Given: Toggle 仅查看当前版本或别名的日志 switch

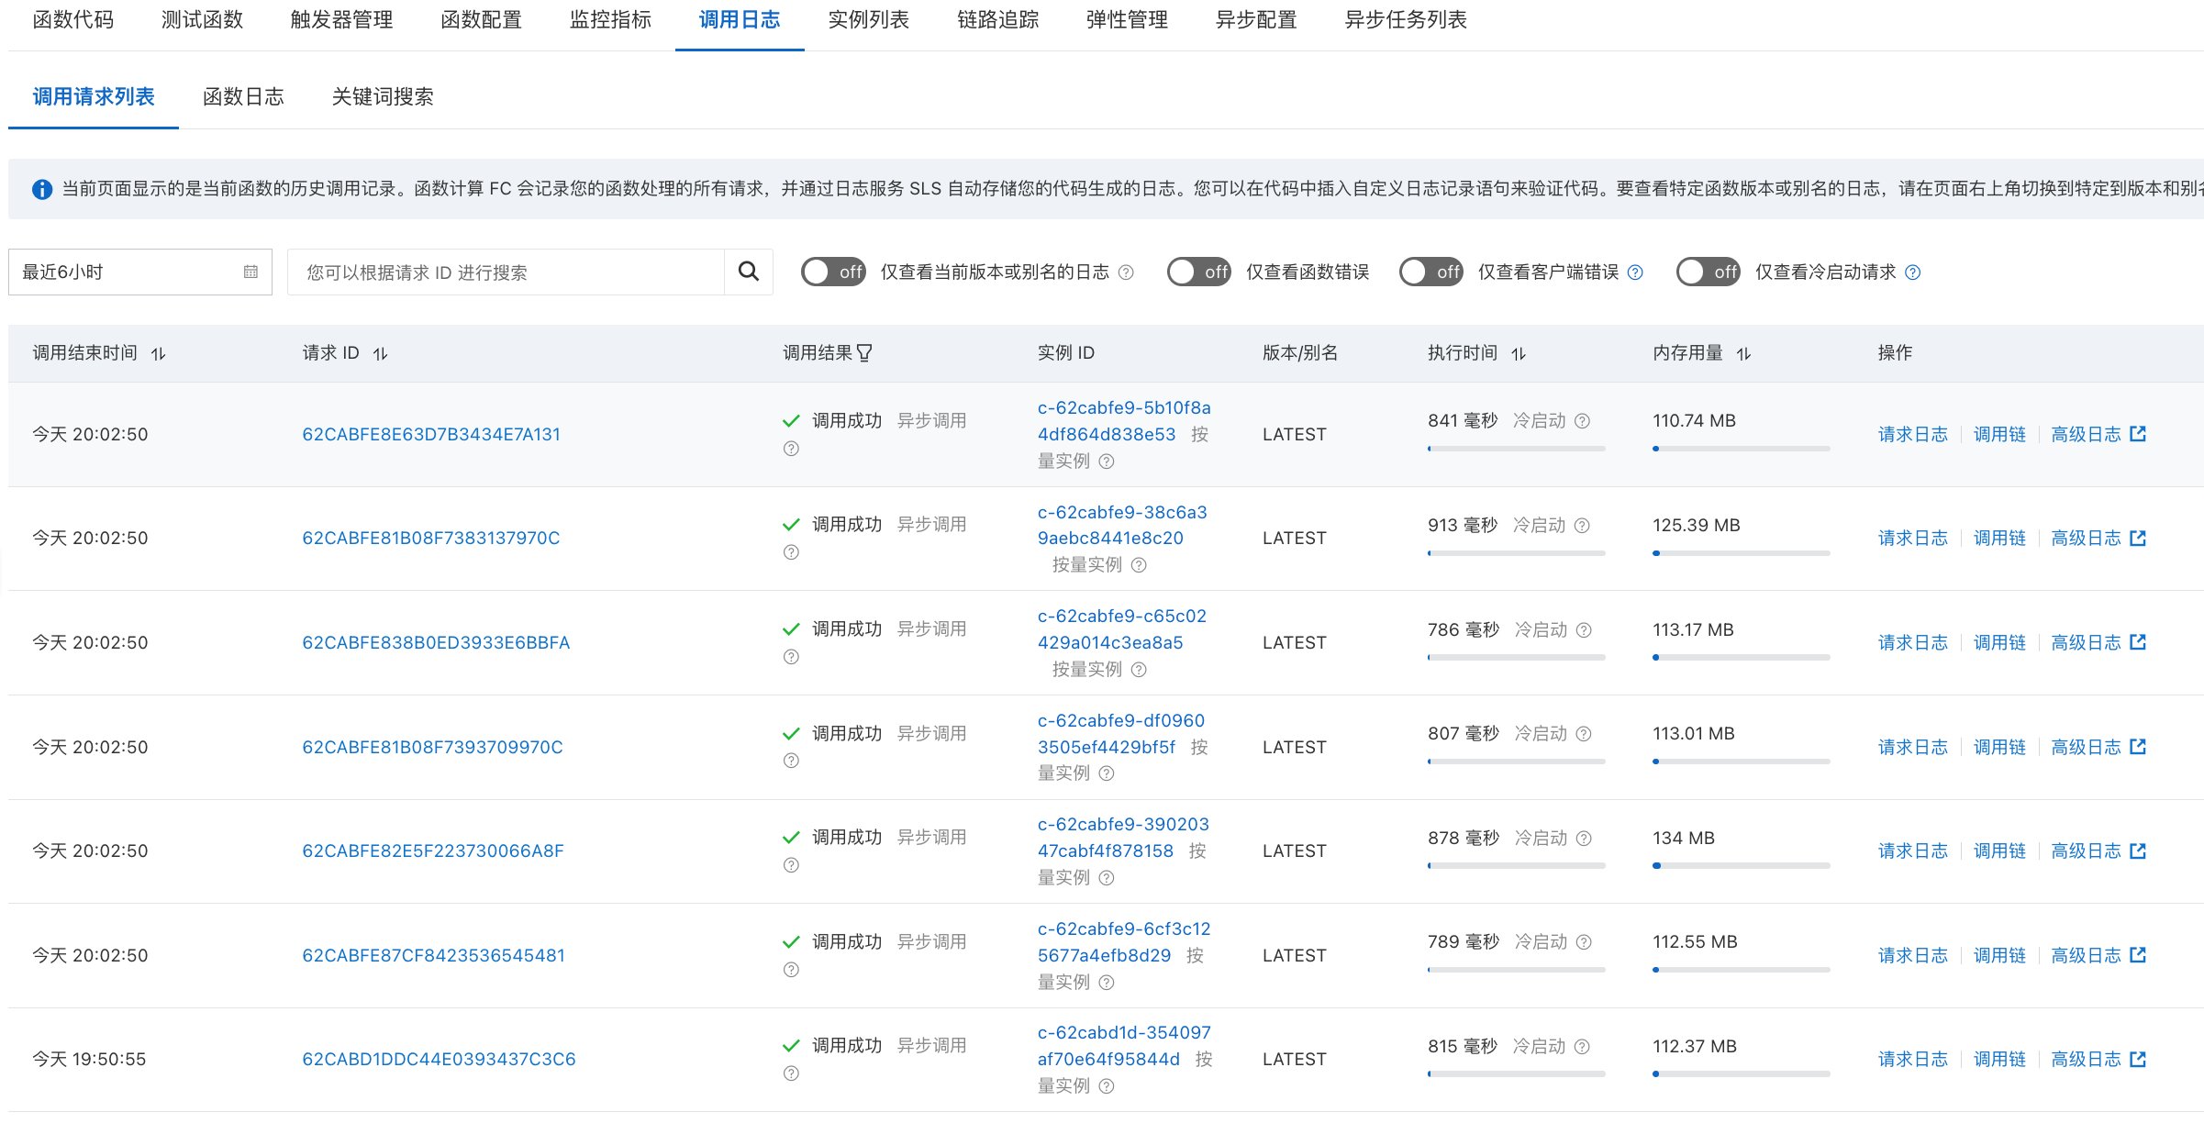Looking at the screenshot, I should coord(833,272).
